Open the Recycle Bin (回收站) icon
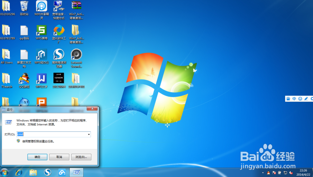This screenshot has height=177, width=313. (x=24, y=8)
